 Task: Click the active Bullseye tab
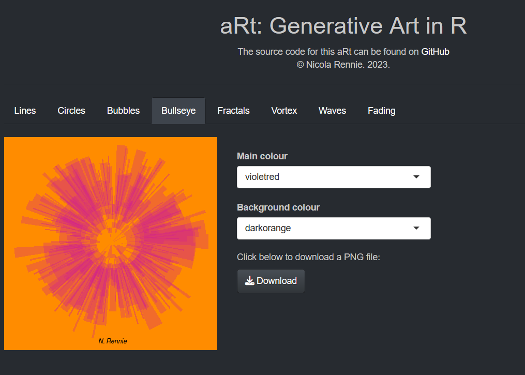pos(178,111)
